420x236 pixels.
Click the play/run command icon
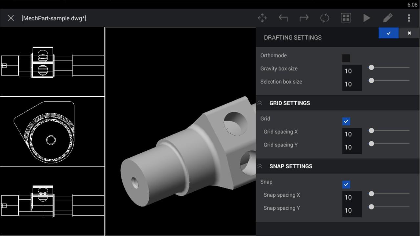click(367, 18)
